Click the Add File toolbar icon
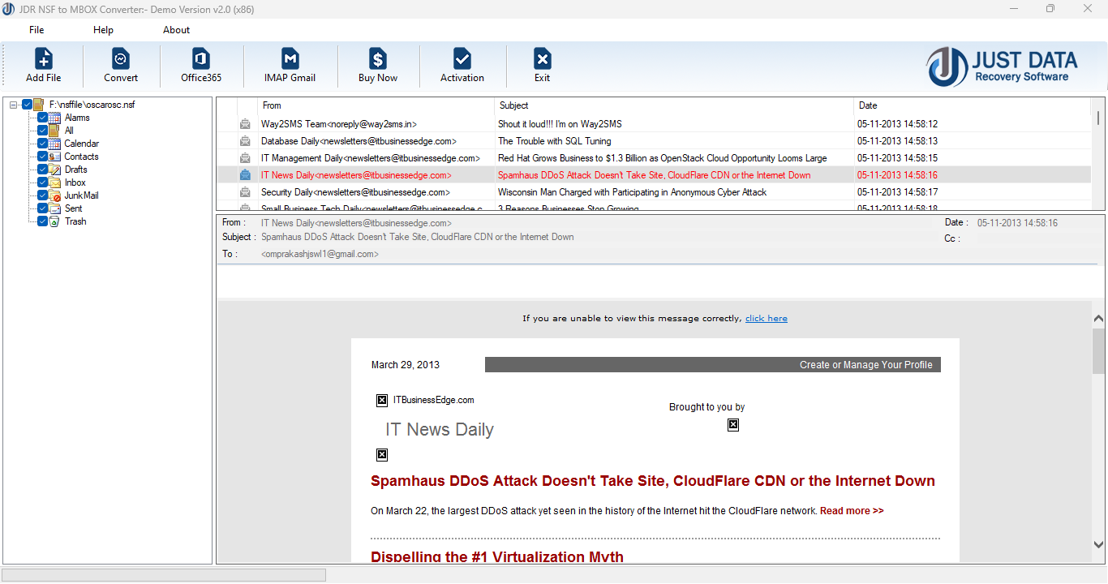 pos(43,58)
